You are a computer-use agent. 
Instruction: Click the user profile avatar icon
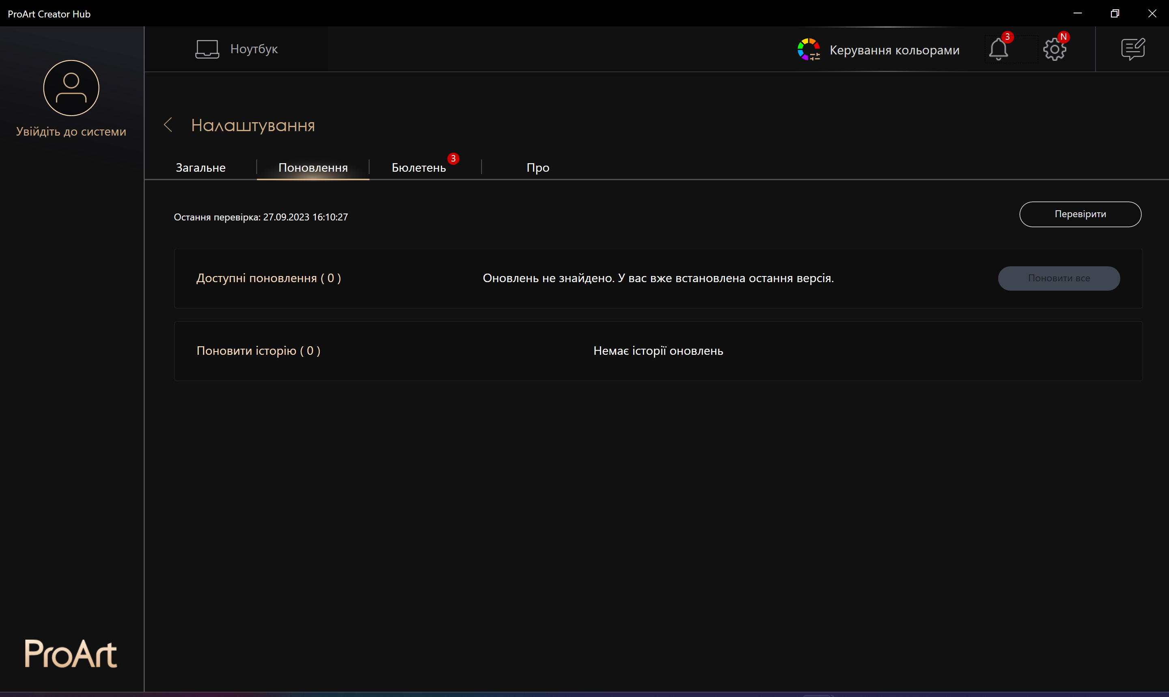click(71, 88)
